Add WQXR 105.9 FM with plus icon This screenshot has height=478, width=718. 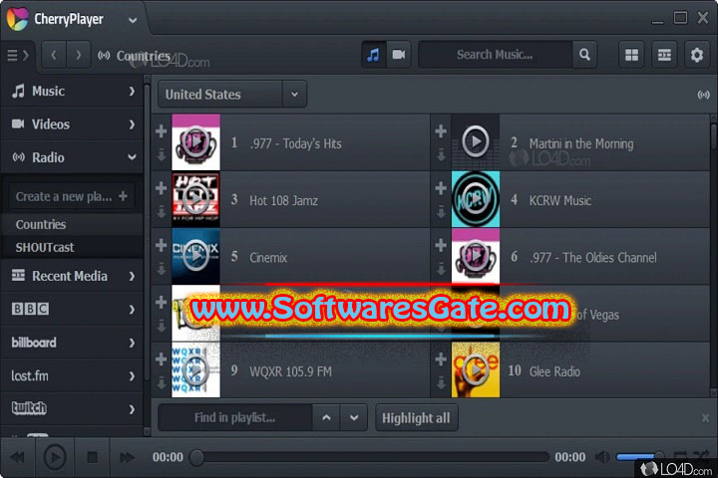(x=161, y=359)
